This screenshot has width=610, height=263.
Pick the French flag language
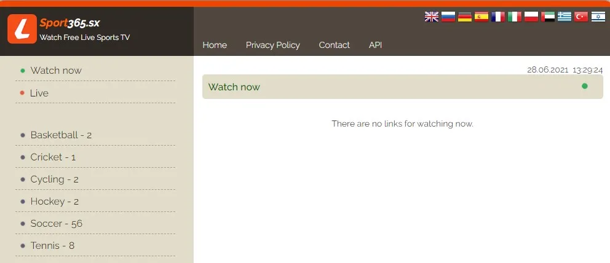[498, 17]
